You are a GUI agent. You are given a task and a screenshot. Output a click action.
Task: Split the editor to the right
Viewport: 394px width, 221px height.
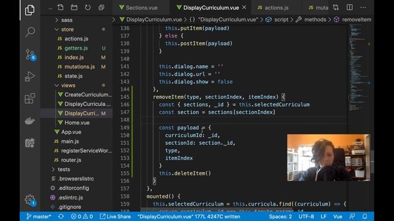350,7
